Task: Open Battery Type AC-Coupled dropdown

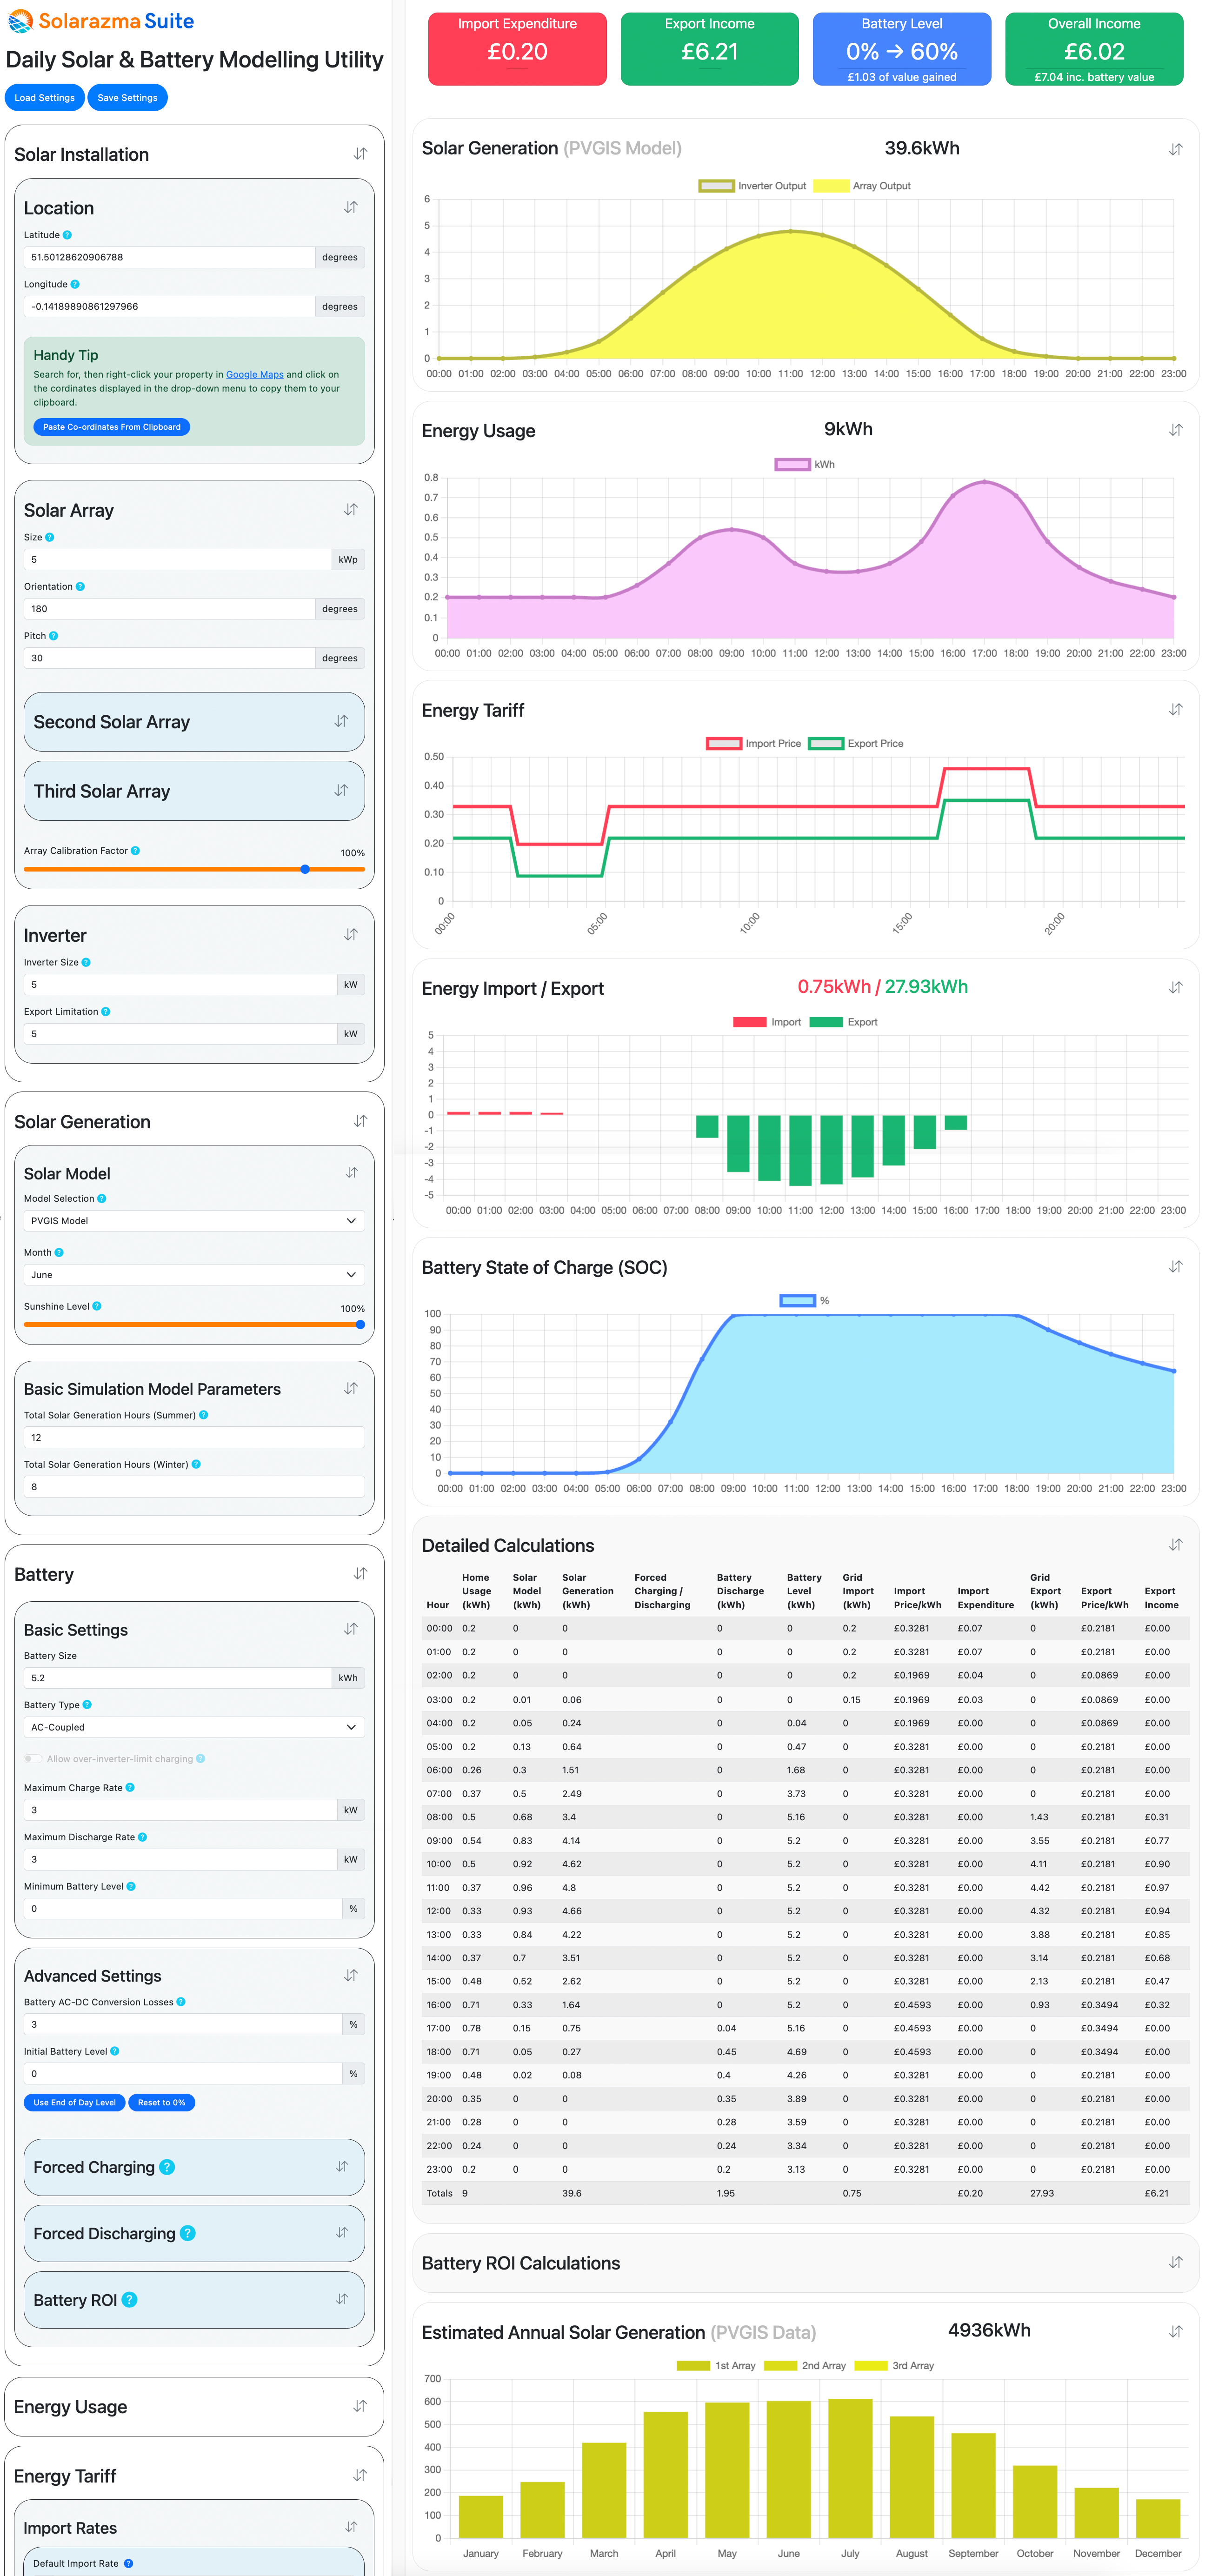Action: [x=194, y=1727]
